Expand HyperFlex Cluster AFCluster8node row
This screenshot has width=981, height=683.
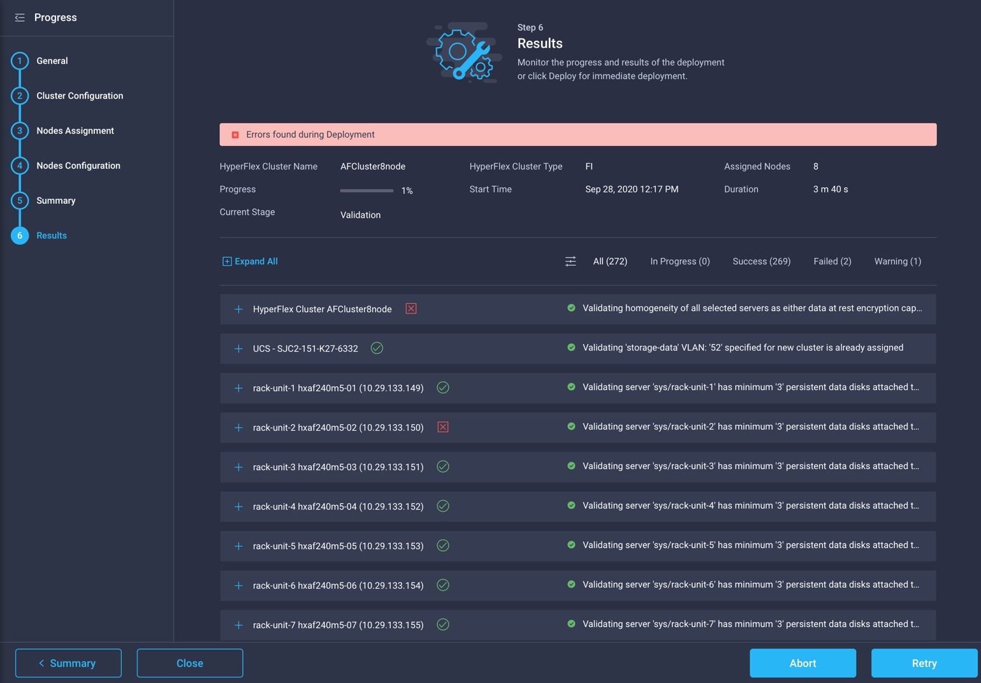(x=238, y=309)
